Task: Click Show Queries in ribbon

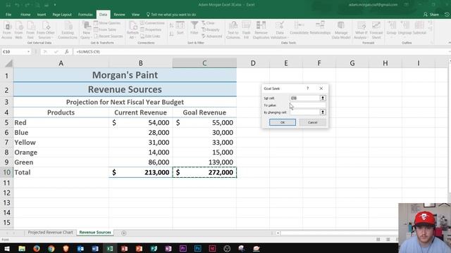Action: (x=107, y=23)
